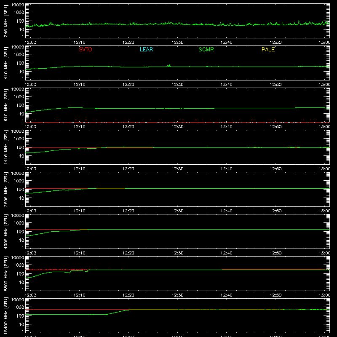The image size is (337, 337).
Task: Click 12:50 time label under 4995 MHz plot
Action: [x=275, y=253]
